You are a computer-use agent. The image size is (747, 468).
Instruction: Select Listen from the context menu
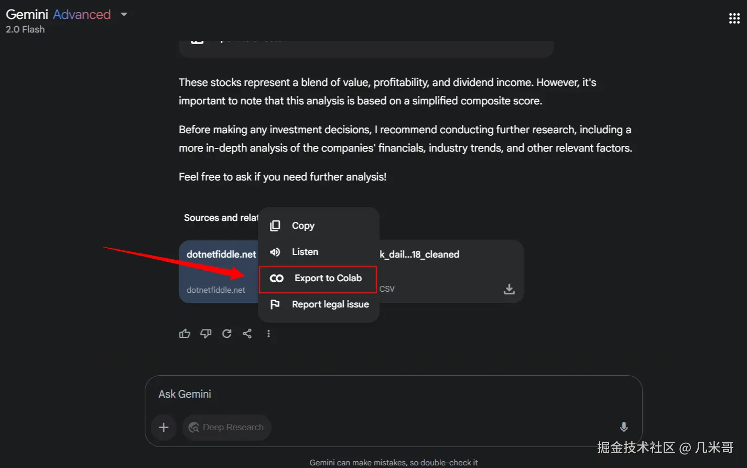319,252
